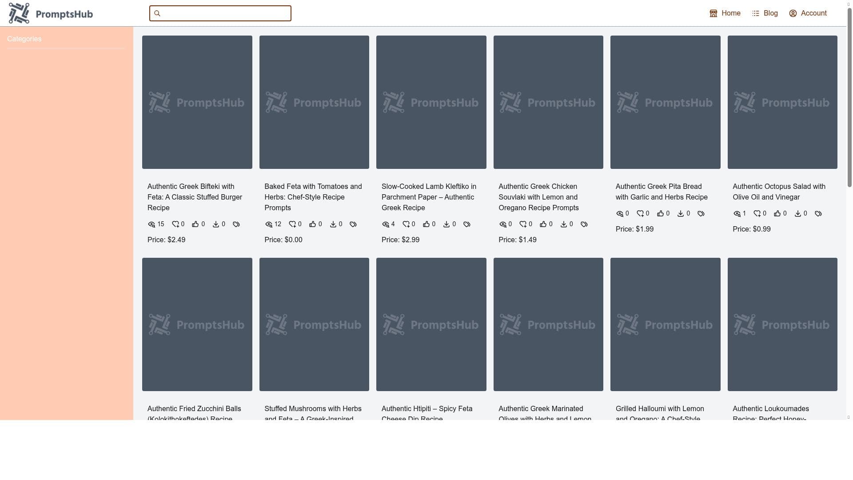Image resolution: width=853 pixels, height=480 pixels.
Task: Click download icon on Lamb Kleftiko card
Action: [446, 224]
